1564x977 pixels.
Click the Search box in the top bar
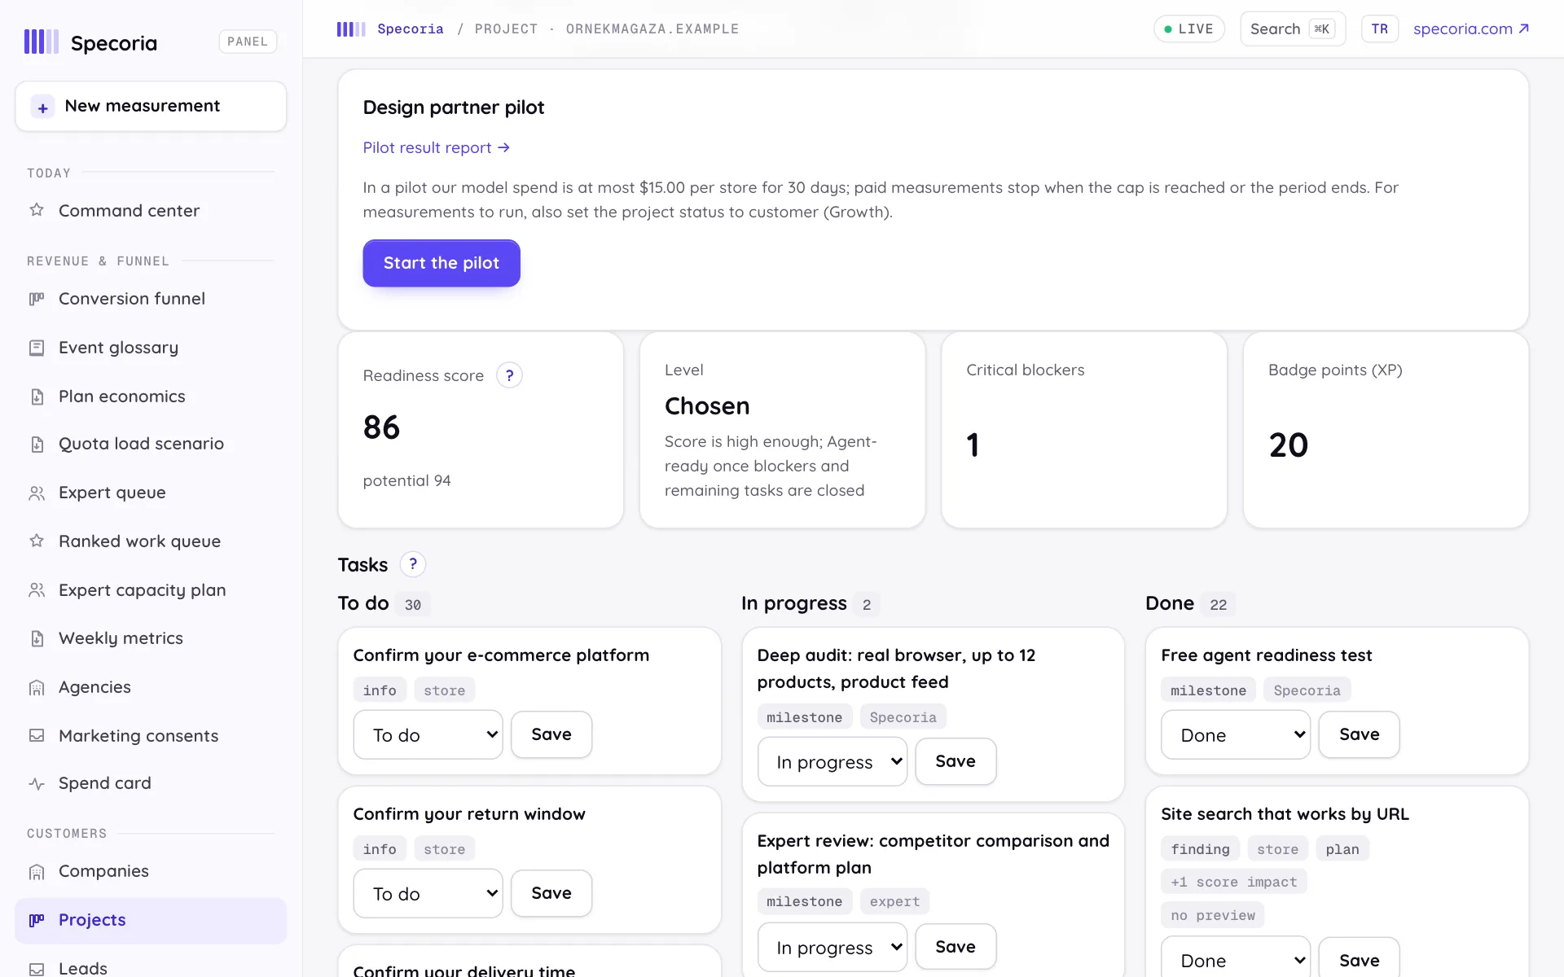[x=1293, y=29]
